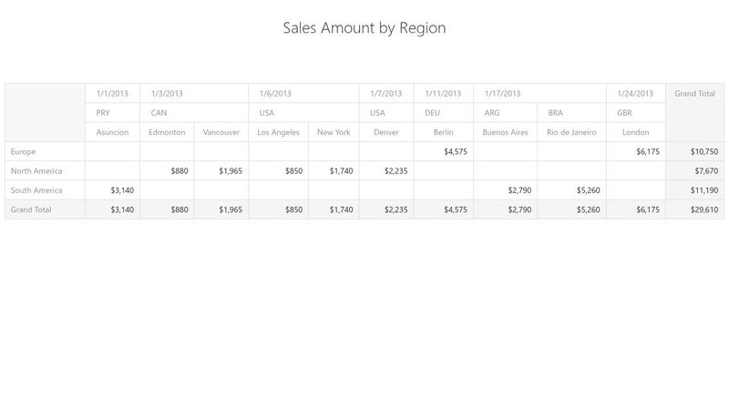Click the Grand Total column header
This screenshot has height=410, width=729.
[694, 93]
